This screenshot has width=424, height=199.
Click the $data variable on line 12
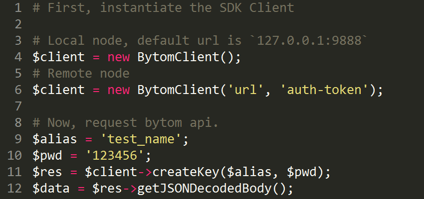point(51,189)
